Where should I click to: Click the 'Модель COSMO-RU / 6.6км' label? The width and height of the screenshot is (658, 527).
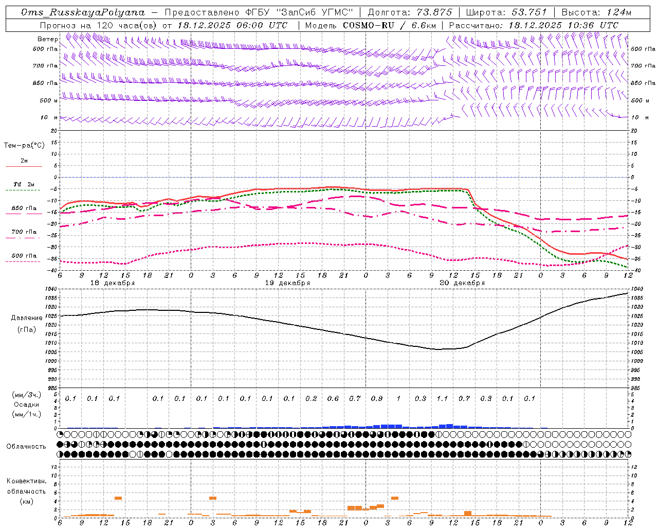tap(371, 25)
